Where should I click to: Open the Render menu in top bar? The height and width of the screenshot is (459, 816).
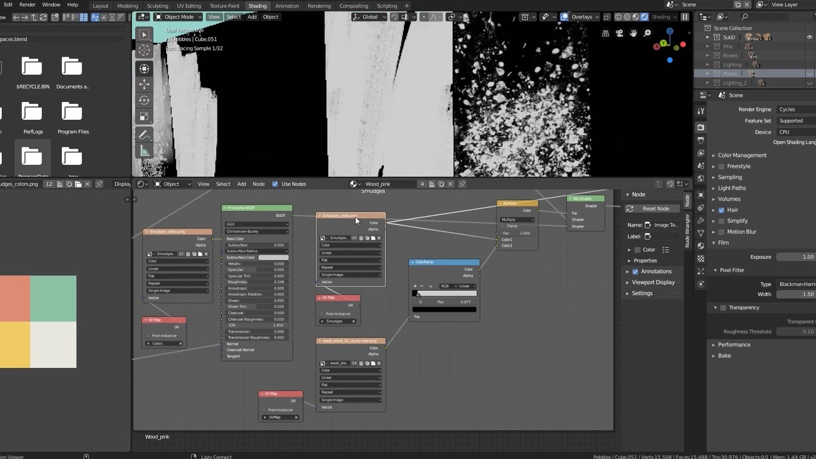pos(27,4)
